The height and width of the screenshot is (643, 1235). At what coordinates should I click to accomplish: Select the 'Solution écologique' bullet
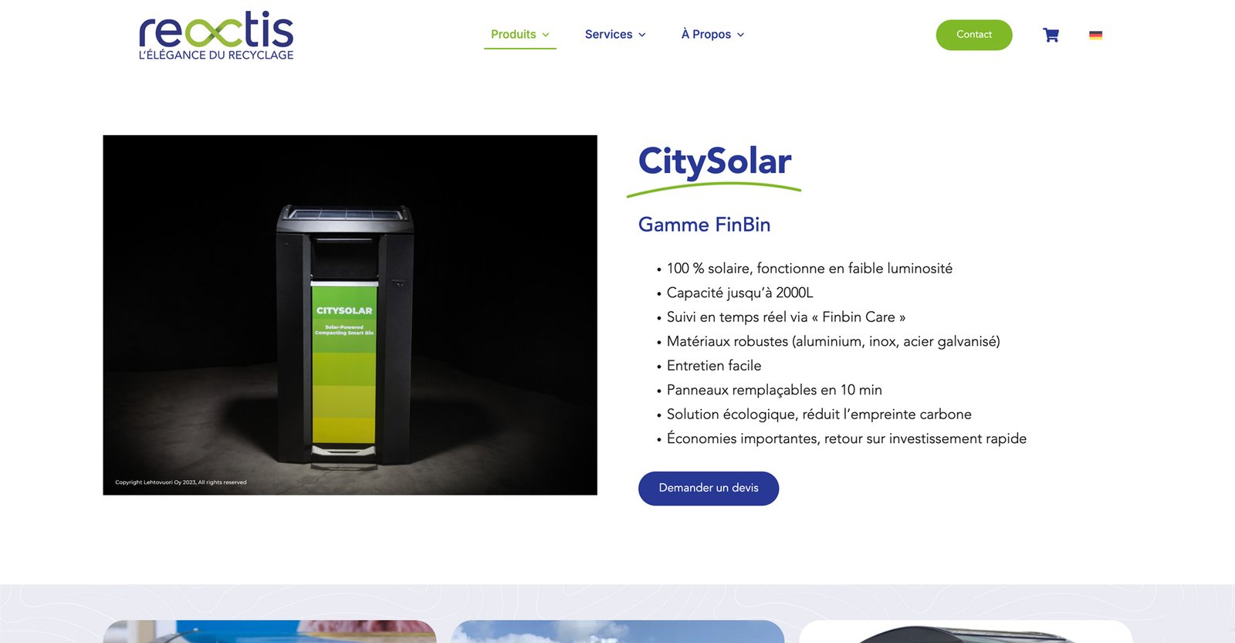(819, 415)
